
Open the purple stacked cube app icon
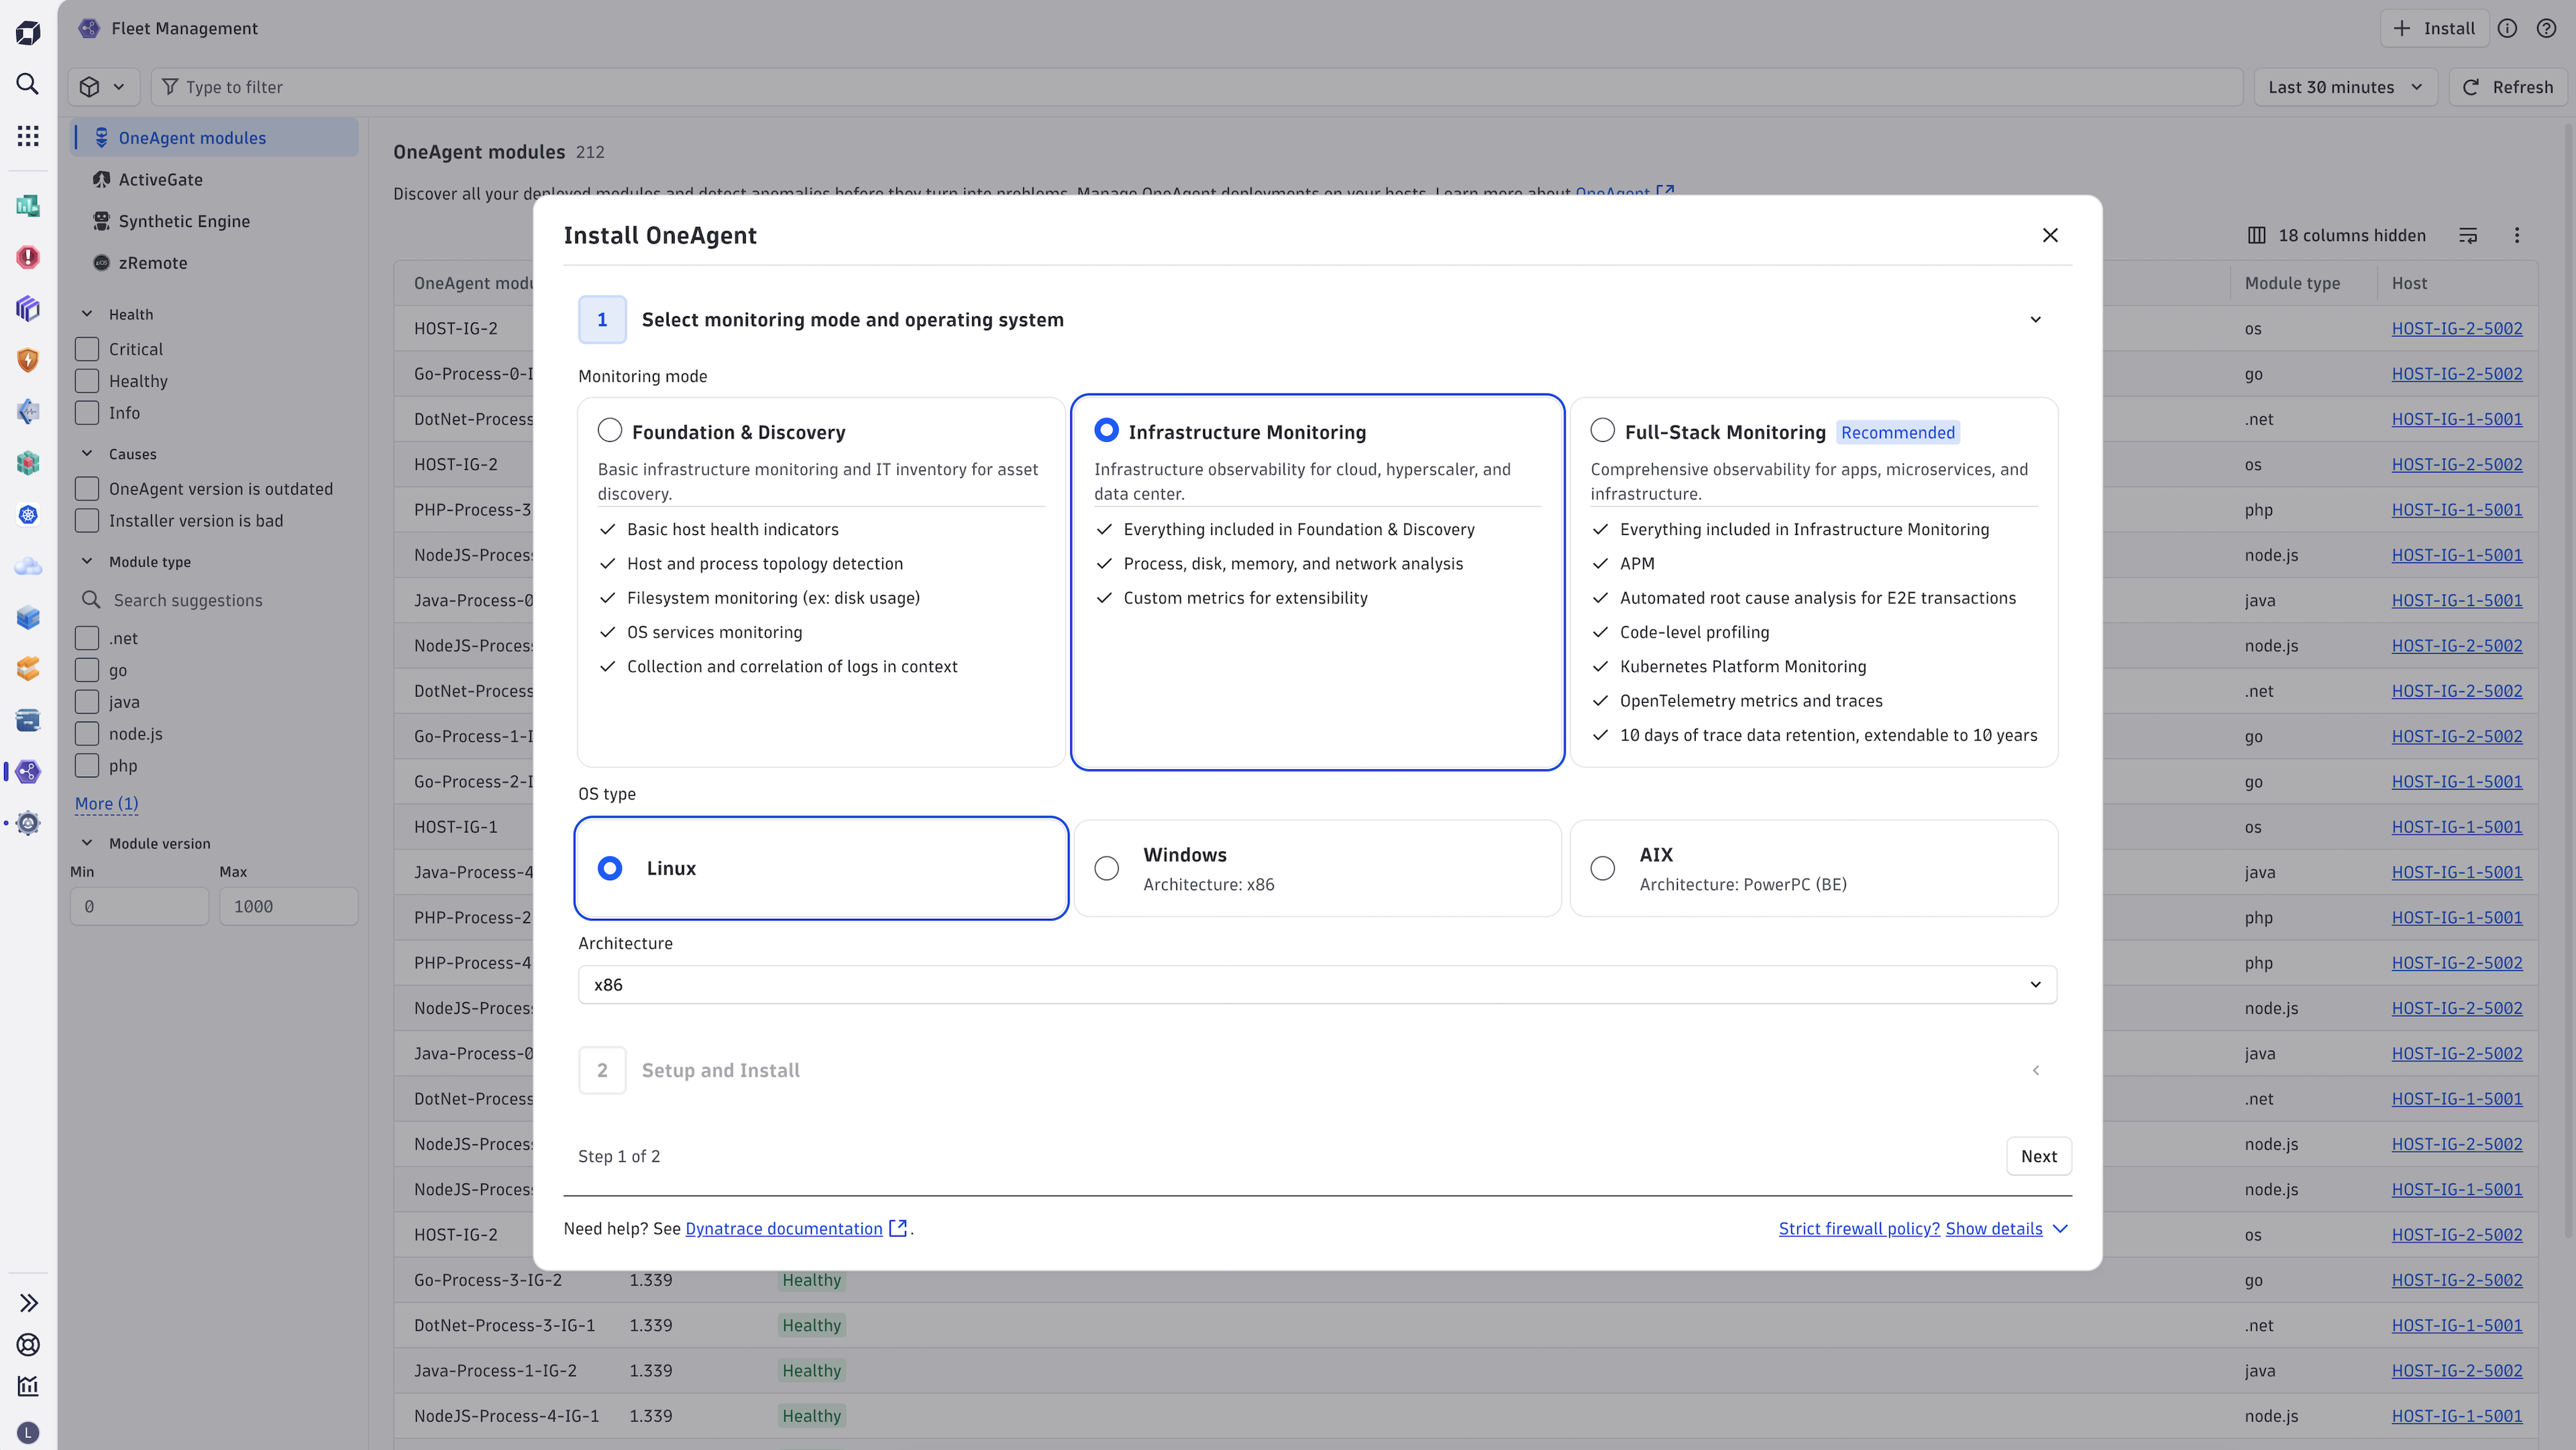tap(28, 308)
